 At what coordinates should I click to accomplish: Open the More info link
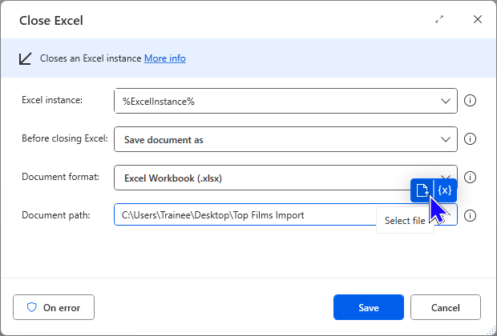(165, 58)
